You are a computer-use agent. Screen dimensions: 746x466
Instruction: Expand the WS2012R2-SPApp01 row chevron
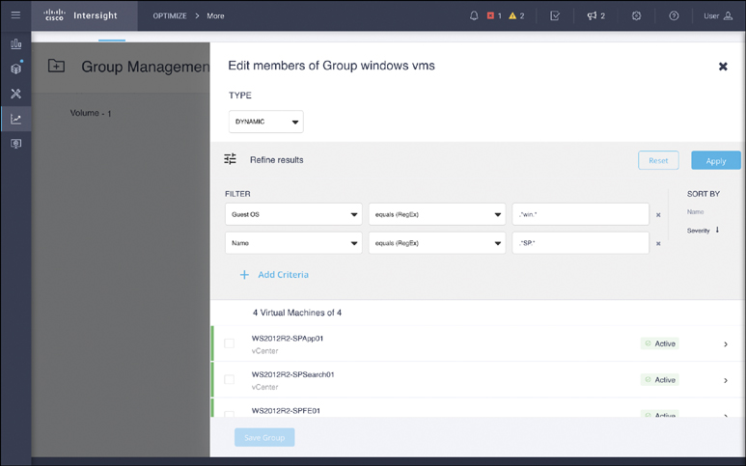point(726,344)
